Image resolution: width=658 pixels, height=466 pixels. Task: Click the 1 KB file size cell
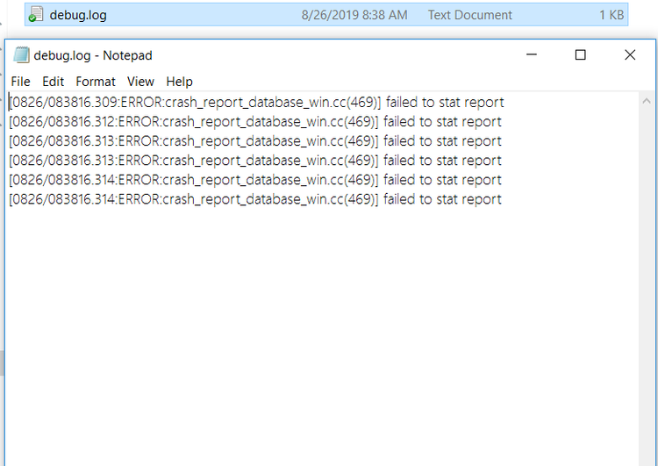tap(611, 15)
